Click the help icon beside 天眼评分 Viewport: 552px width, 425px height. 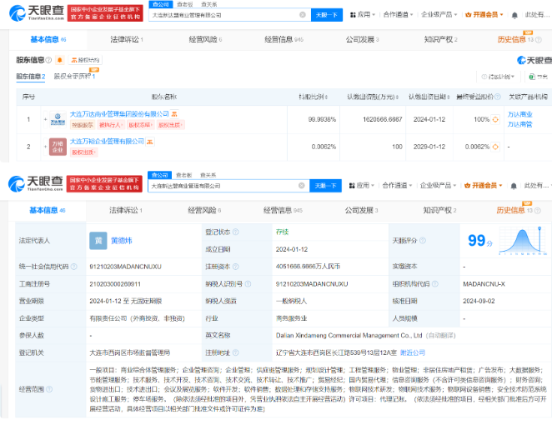coord(423,241)
